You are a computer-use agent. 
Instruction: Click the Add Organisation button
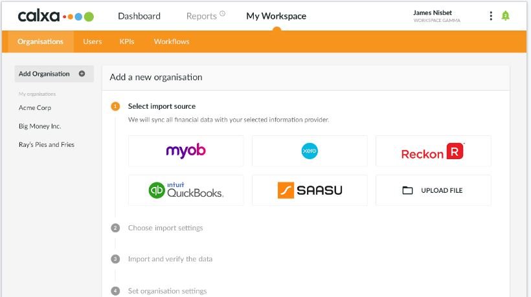pos(54,74)
